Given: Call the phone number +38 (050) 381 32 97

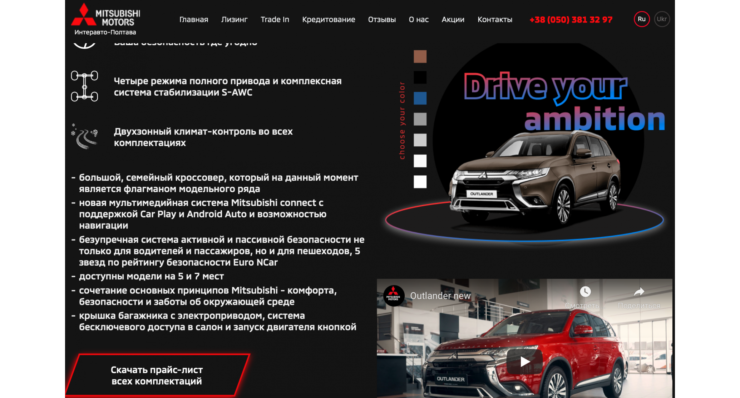Looking at the screenshot, I should (x=571, y=20).
